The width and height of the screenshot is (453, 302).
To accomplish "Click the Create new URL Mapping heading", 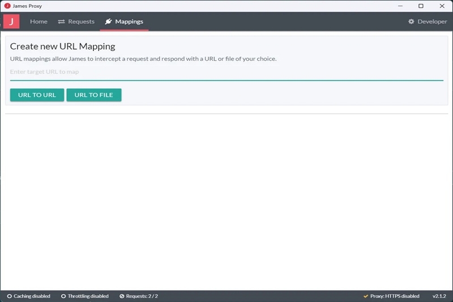I will pos(63,46).
